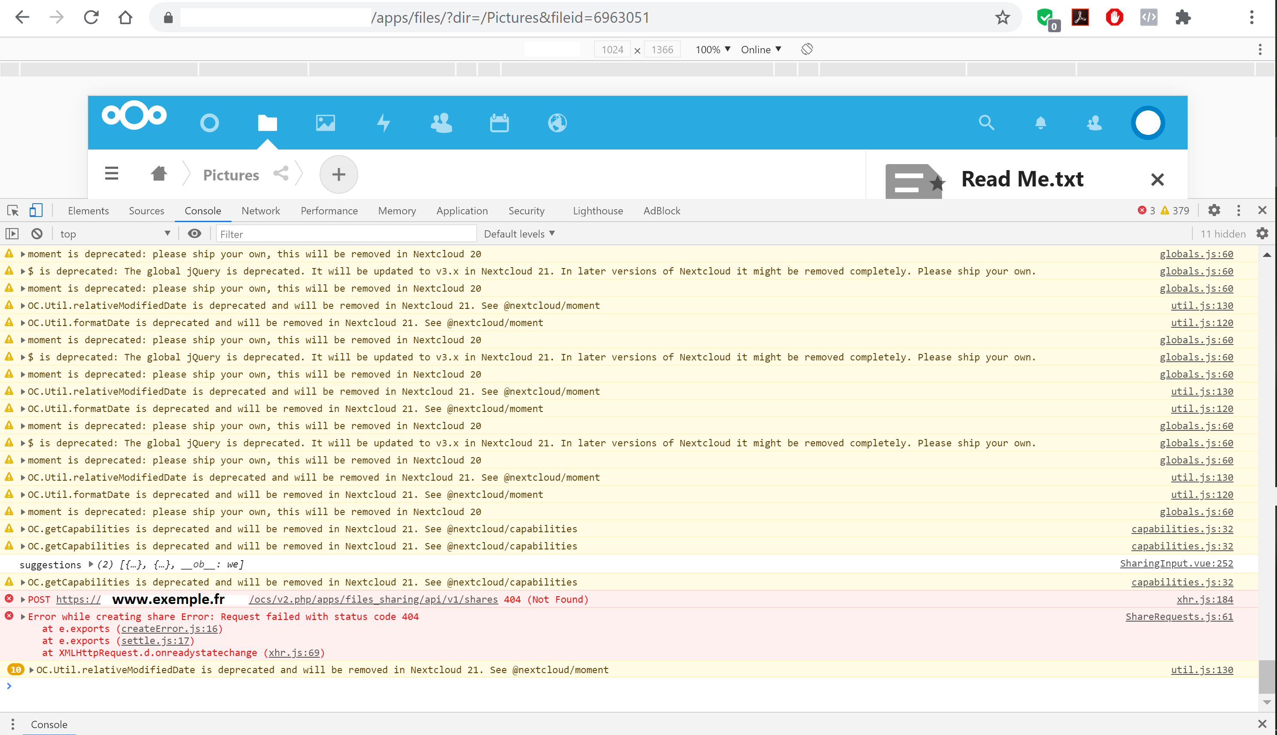The image size is (1277, 735).
Task: Open the notifications bell
Action: tap(1040, 123)
